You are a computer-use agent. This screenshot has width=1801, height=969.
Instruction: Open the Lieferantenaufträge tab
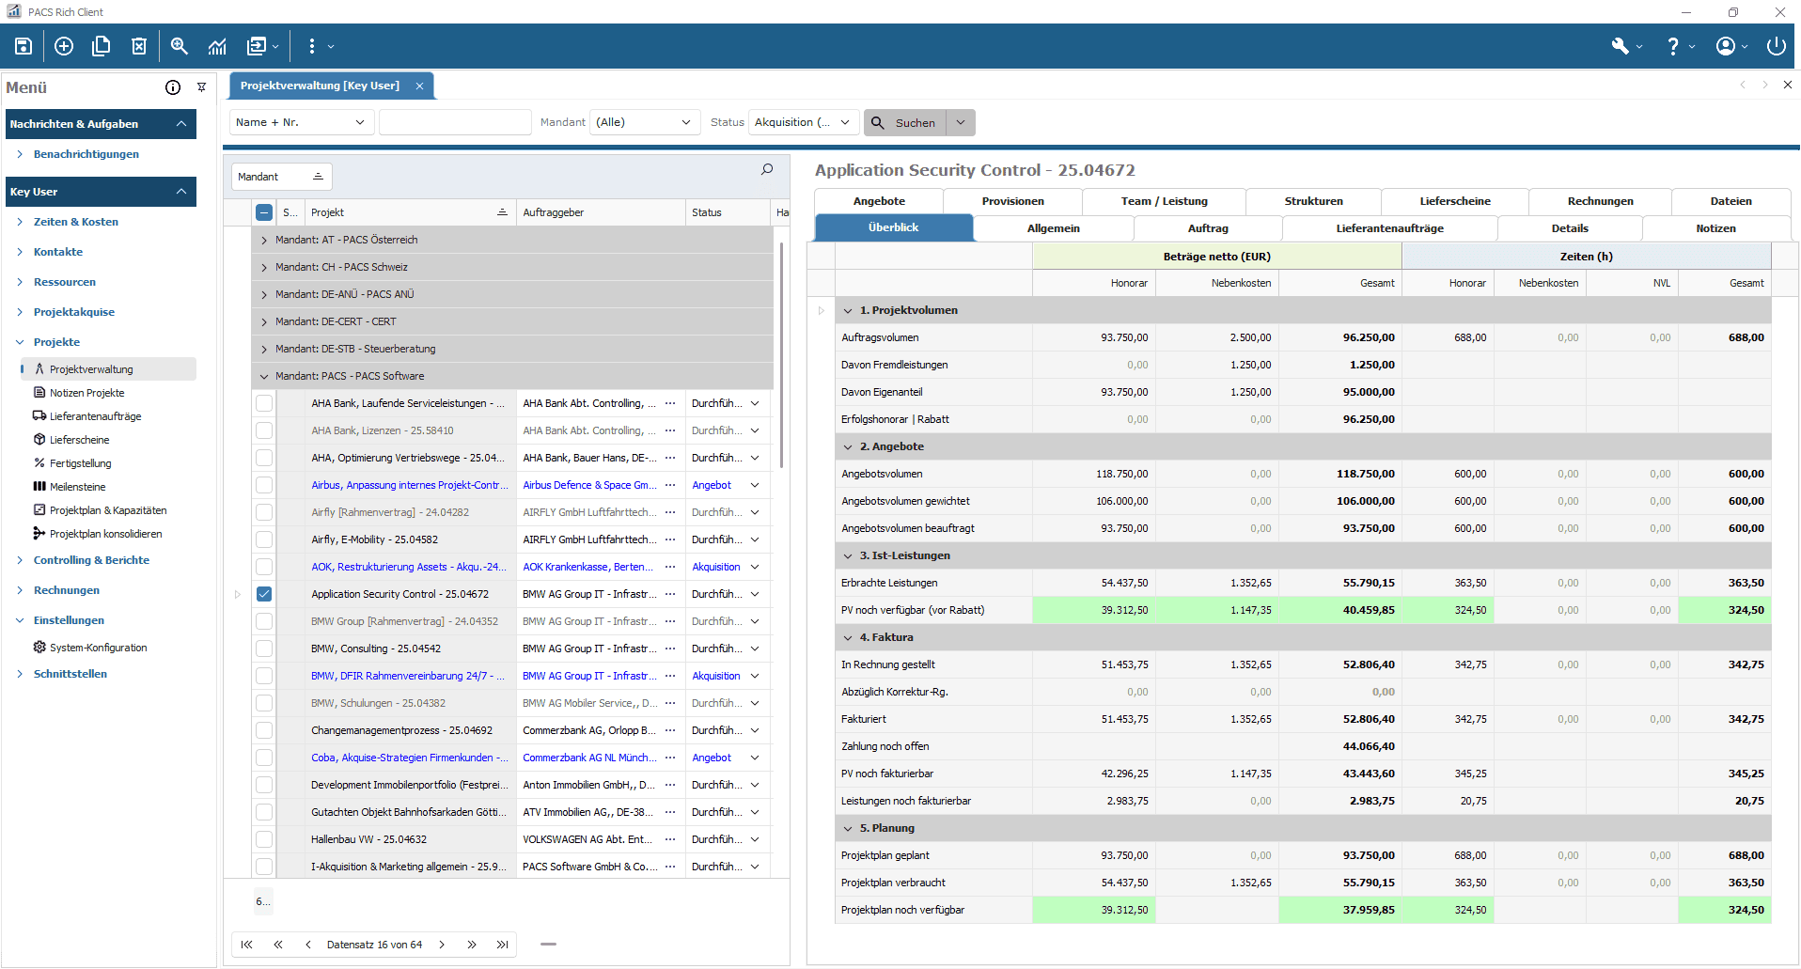(x=1389, y=227)
